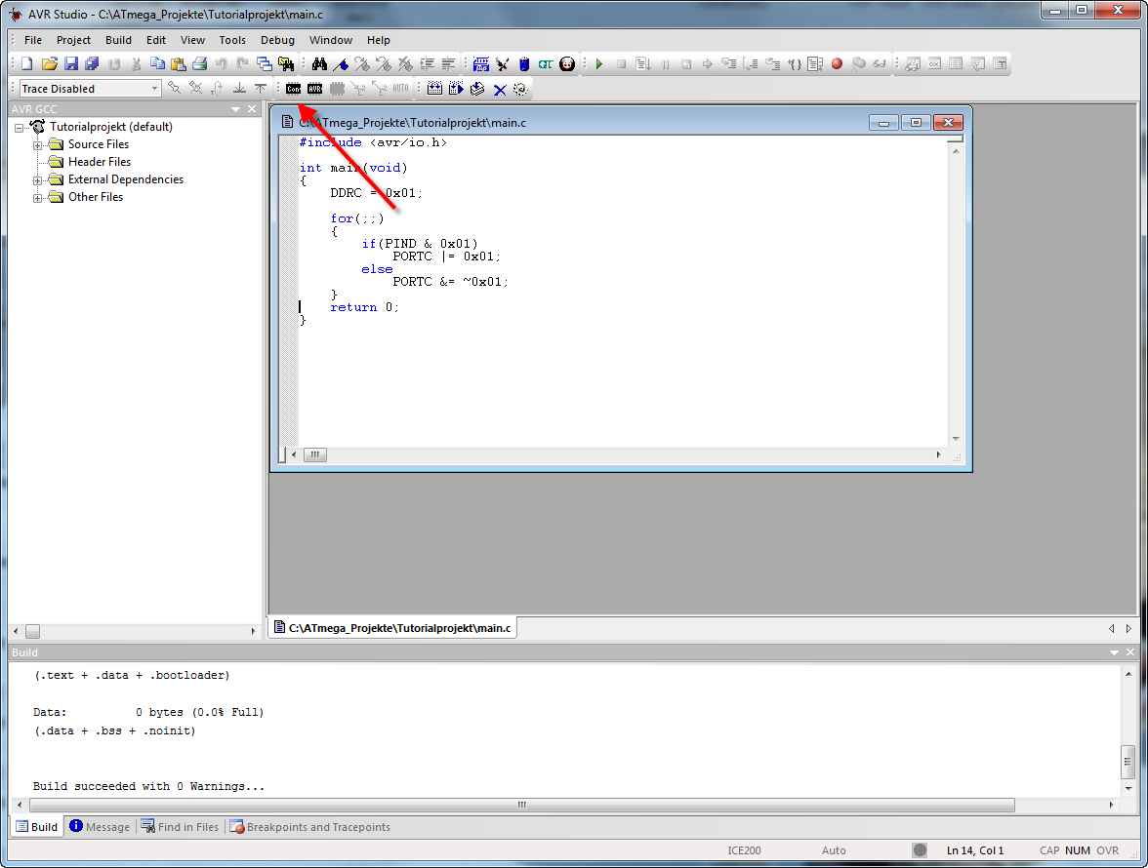The width and height of the screenshot is (1148, 868).
Task: Select the Build output tab
Action: pyautogui.click(x=37, y=826)
